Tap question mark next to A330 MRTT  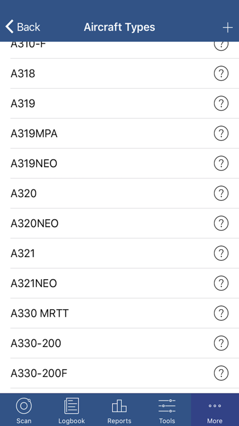point(221,313)
